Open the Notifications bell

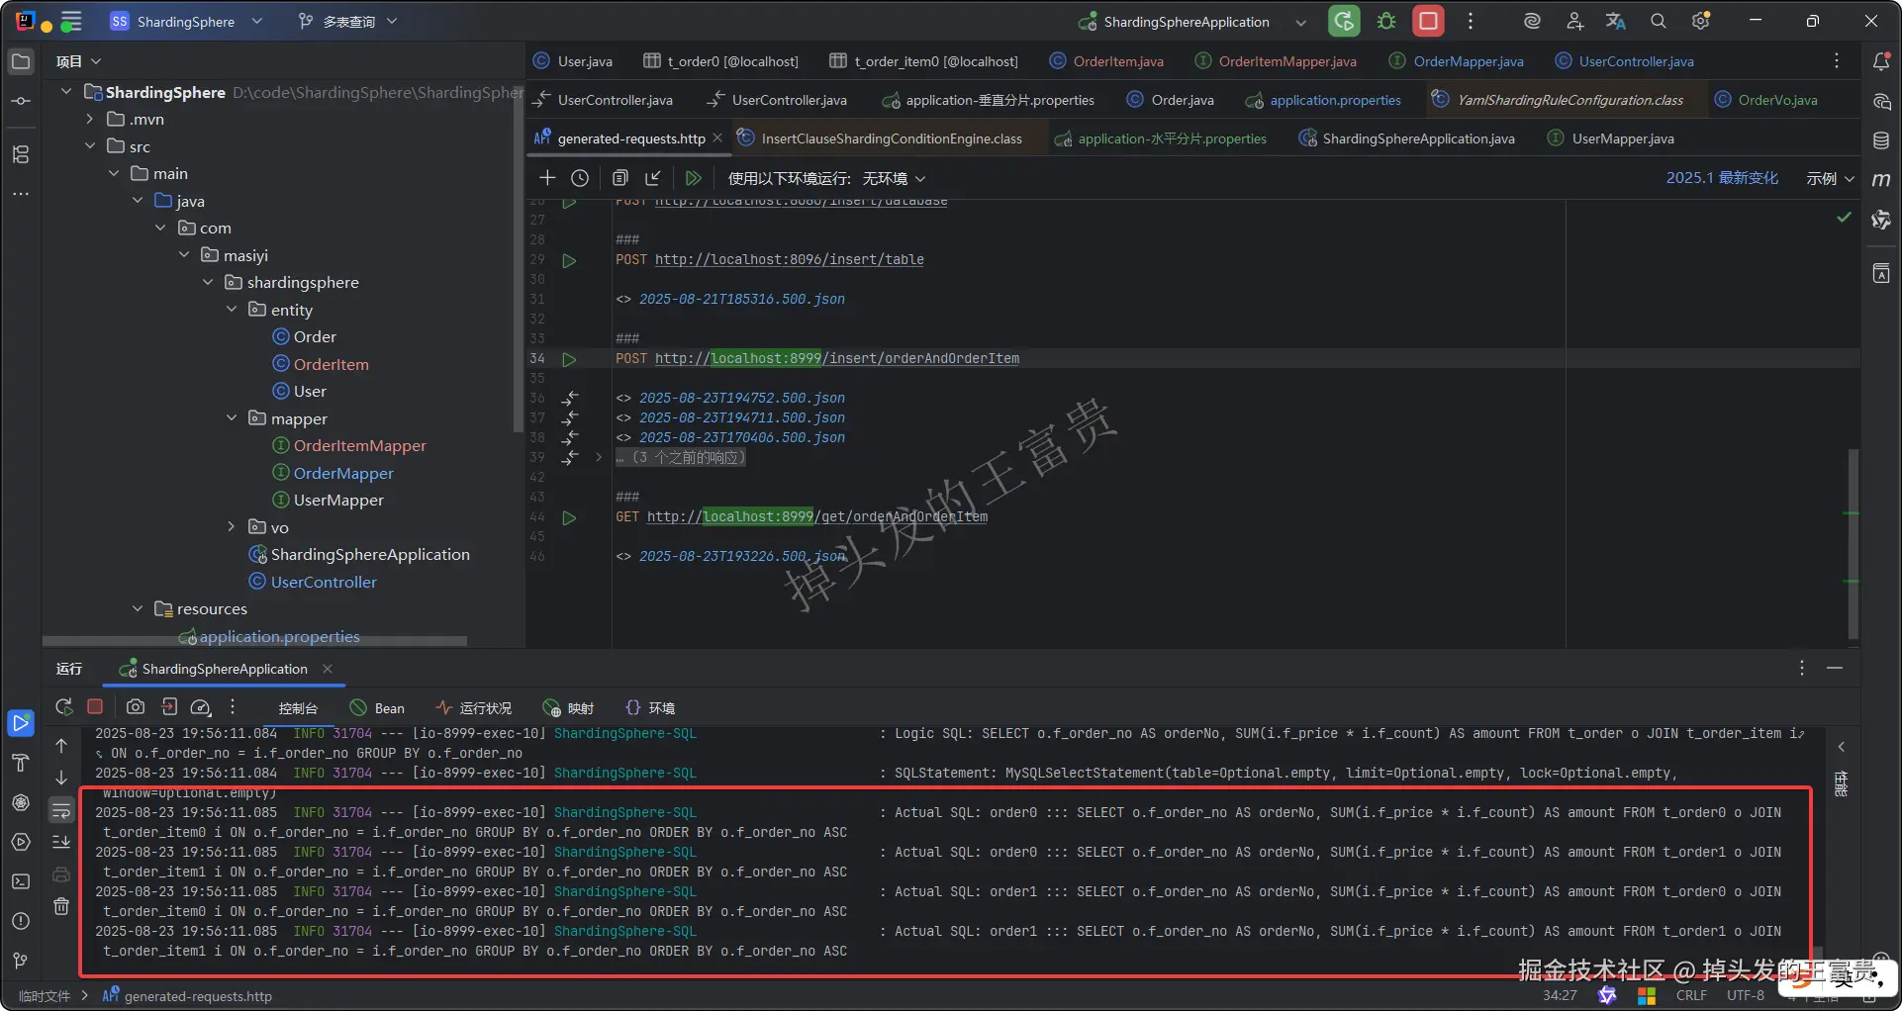[1881, 61]
